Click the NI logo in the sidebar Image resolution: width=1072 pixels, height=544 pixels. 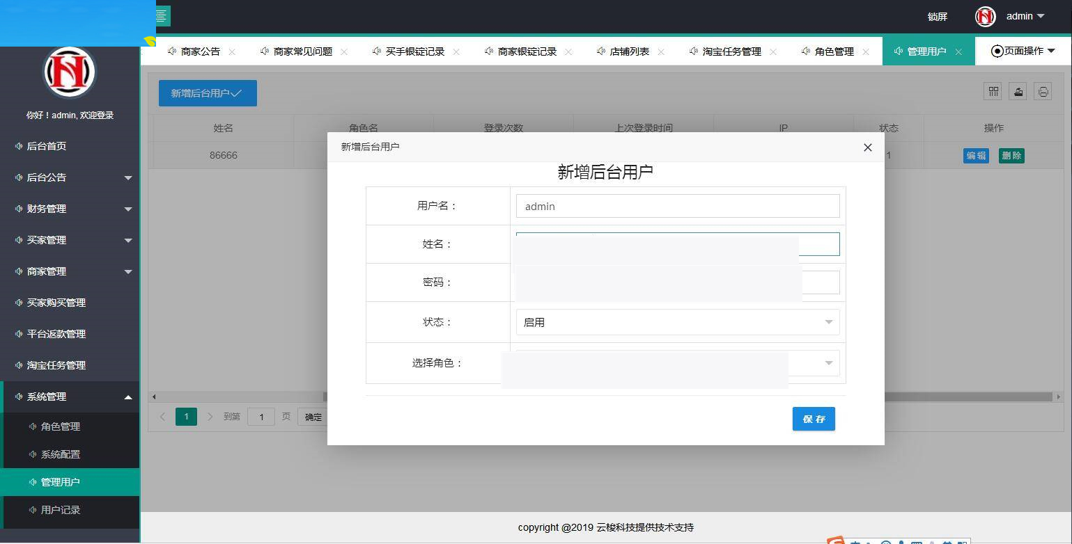(69, 72)
